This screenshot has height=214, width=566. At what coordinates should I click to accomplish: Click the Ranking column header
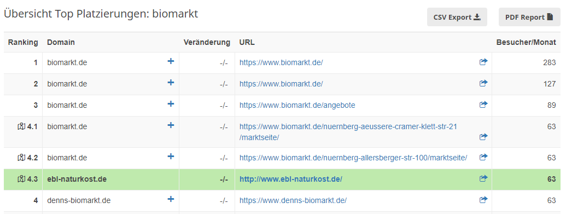(x=23, y=42)
